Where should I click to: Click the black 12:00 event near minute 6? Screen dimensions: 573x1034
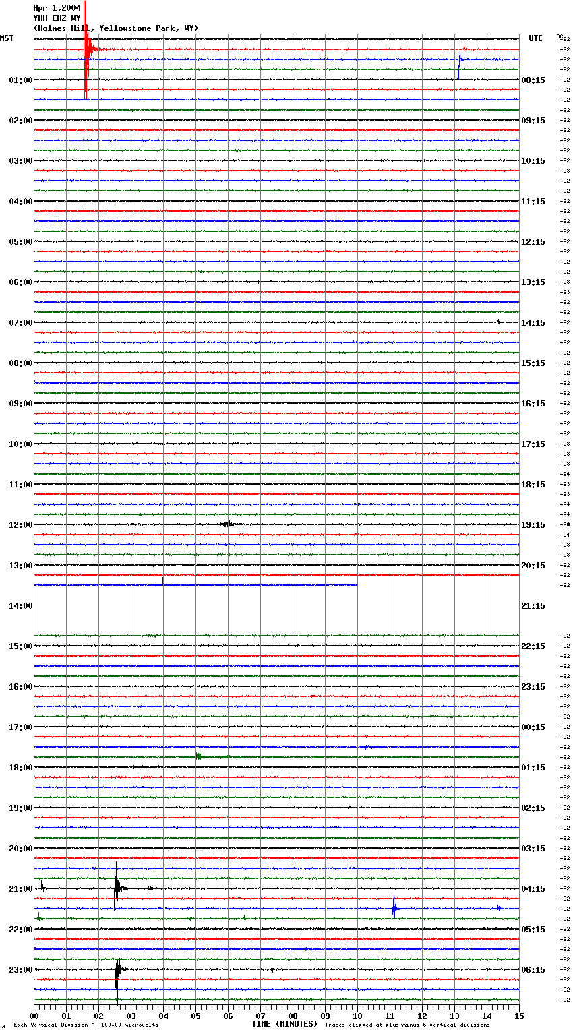point(227,524)
